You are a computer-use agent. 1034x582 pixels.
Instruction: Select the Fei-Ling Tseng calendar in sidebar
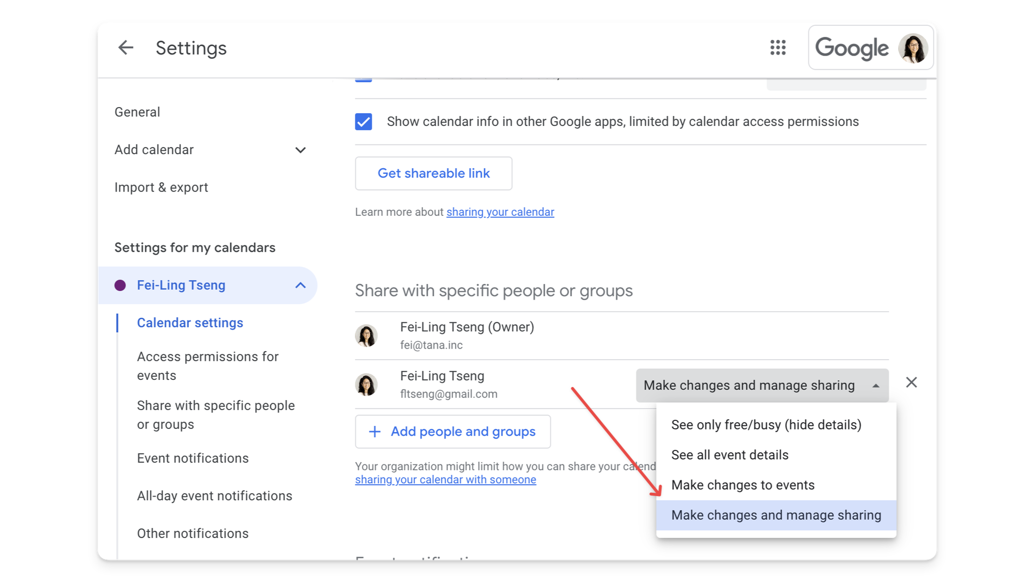[x=208, y=285]
